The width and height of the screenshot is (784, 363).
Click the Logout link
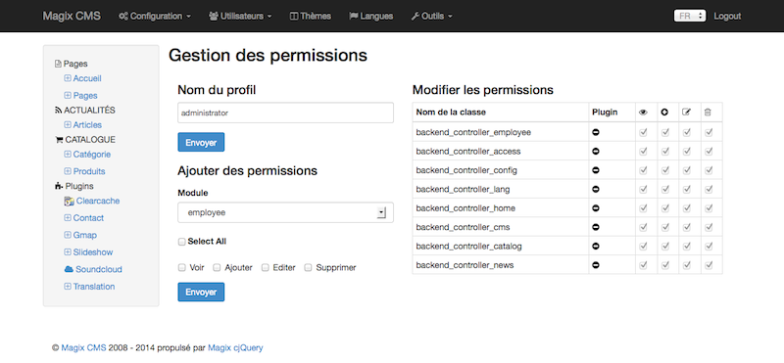[x=727, y=16]
